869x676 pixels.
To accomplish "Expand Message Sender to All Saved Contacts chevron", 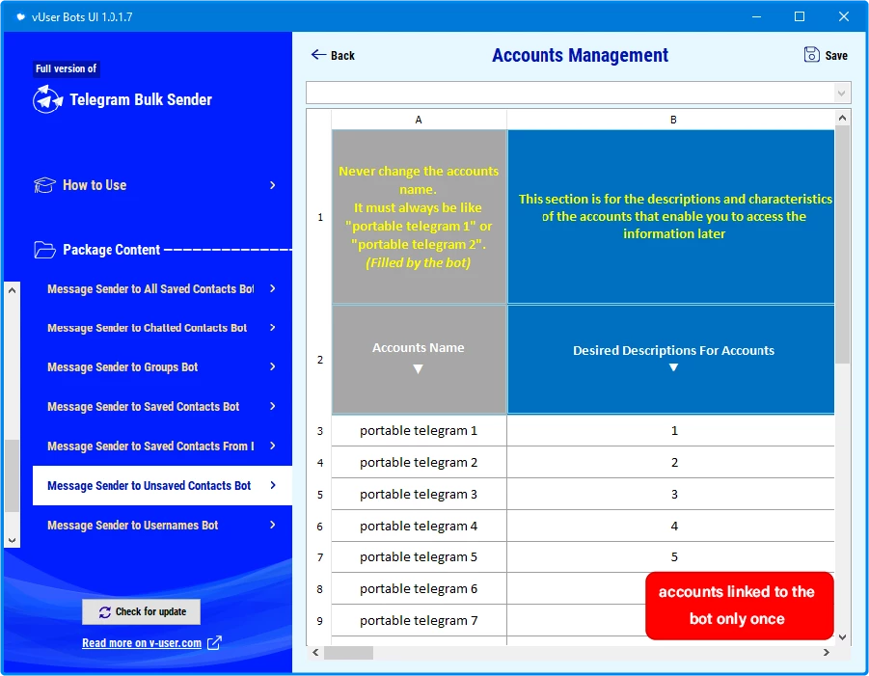I will click(272, 288).
